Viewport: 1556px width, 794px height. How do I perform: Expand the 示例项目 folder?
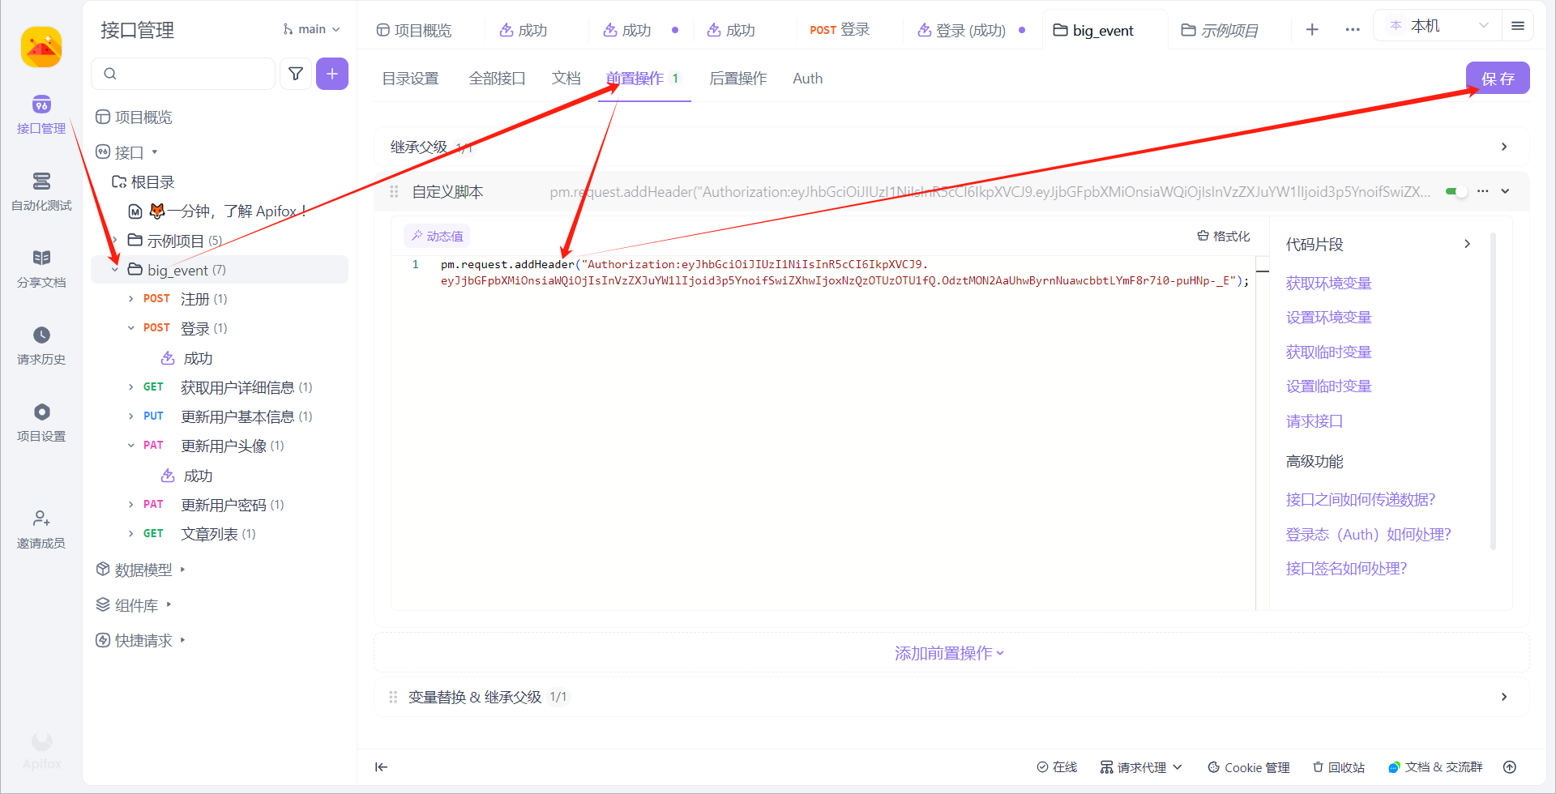pyautogui.click(x=115, y=241)
